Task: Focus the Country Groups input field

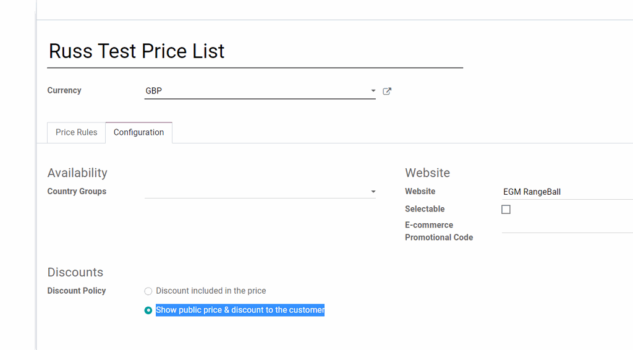Action: pos(253,192)
